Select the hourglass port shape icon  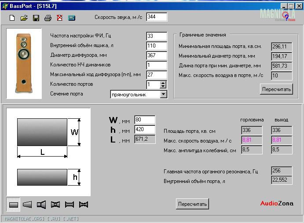84,205
